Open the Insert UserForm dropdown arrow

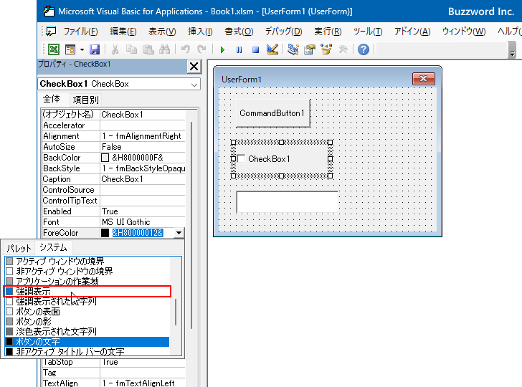pos(82,50)
